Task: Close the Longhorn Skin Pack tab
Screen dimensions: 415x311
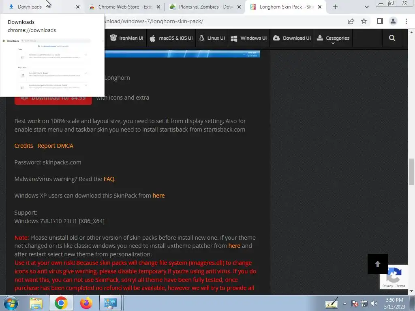Action: (320, 7)
